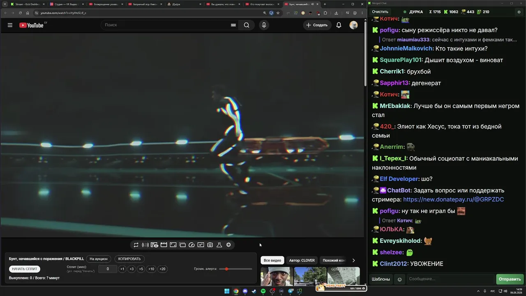Open the gear settings in the video toolbar
526x296 pixels.
click(x=228, y=245)
